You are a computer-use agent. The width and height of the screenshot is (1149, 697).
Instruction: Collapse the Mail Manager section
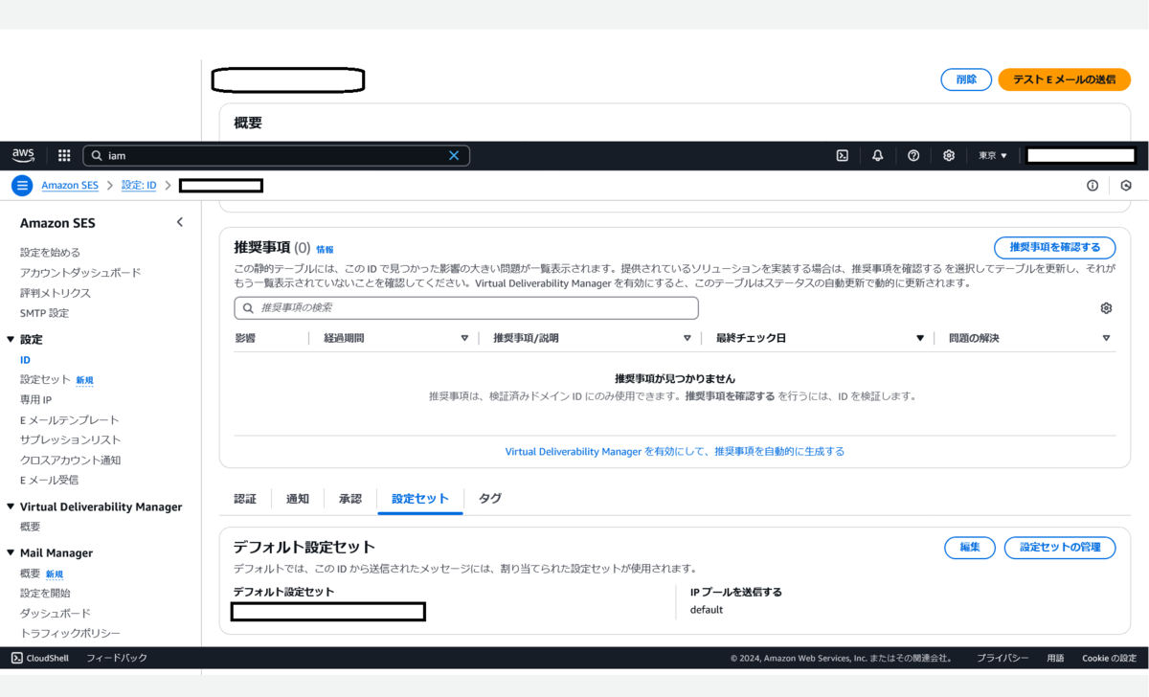[x=11, y=552]
